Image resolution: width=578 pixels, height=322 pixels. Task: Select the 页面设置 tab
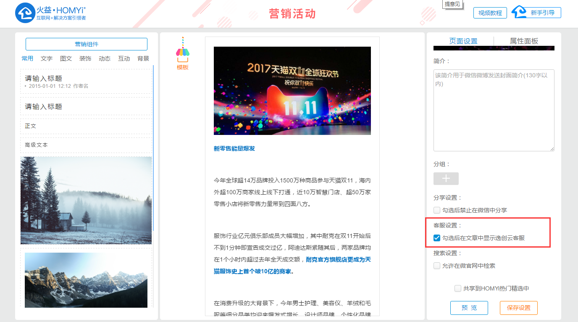coord(463,41)
